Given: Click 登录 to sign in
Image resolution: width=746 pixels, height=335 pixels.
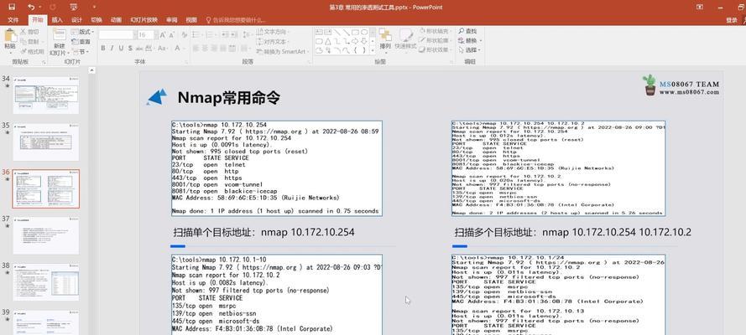Looking at the screenshot, I should pos(732,20).
